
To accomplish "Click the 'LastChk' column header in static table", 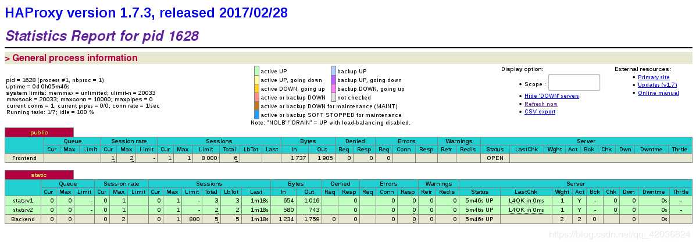I will (526, 192).
